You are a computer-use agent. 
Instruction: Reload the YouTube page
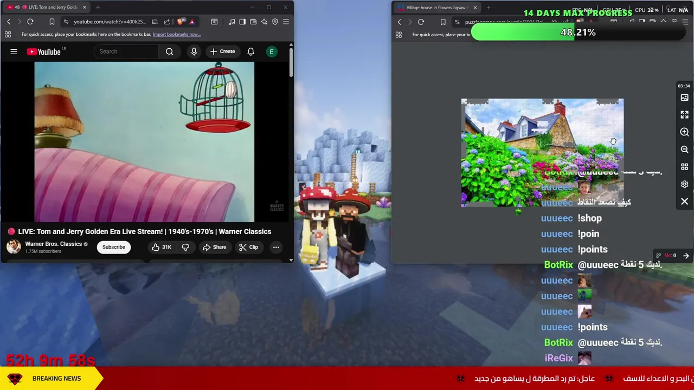[x=30, y=22]
